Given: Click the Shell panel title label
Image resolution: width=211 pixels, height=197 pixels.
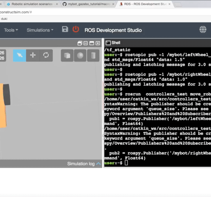Looking at the screenshot, I should [116, 43].
